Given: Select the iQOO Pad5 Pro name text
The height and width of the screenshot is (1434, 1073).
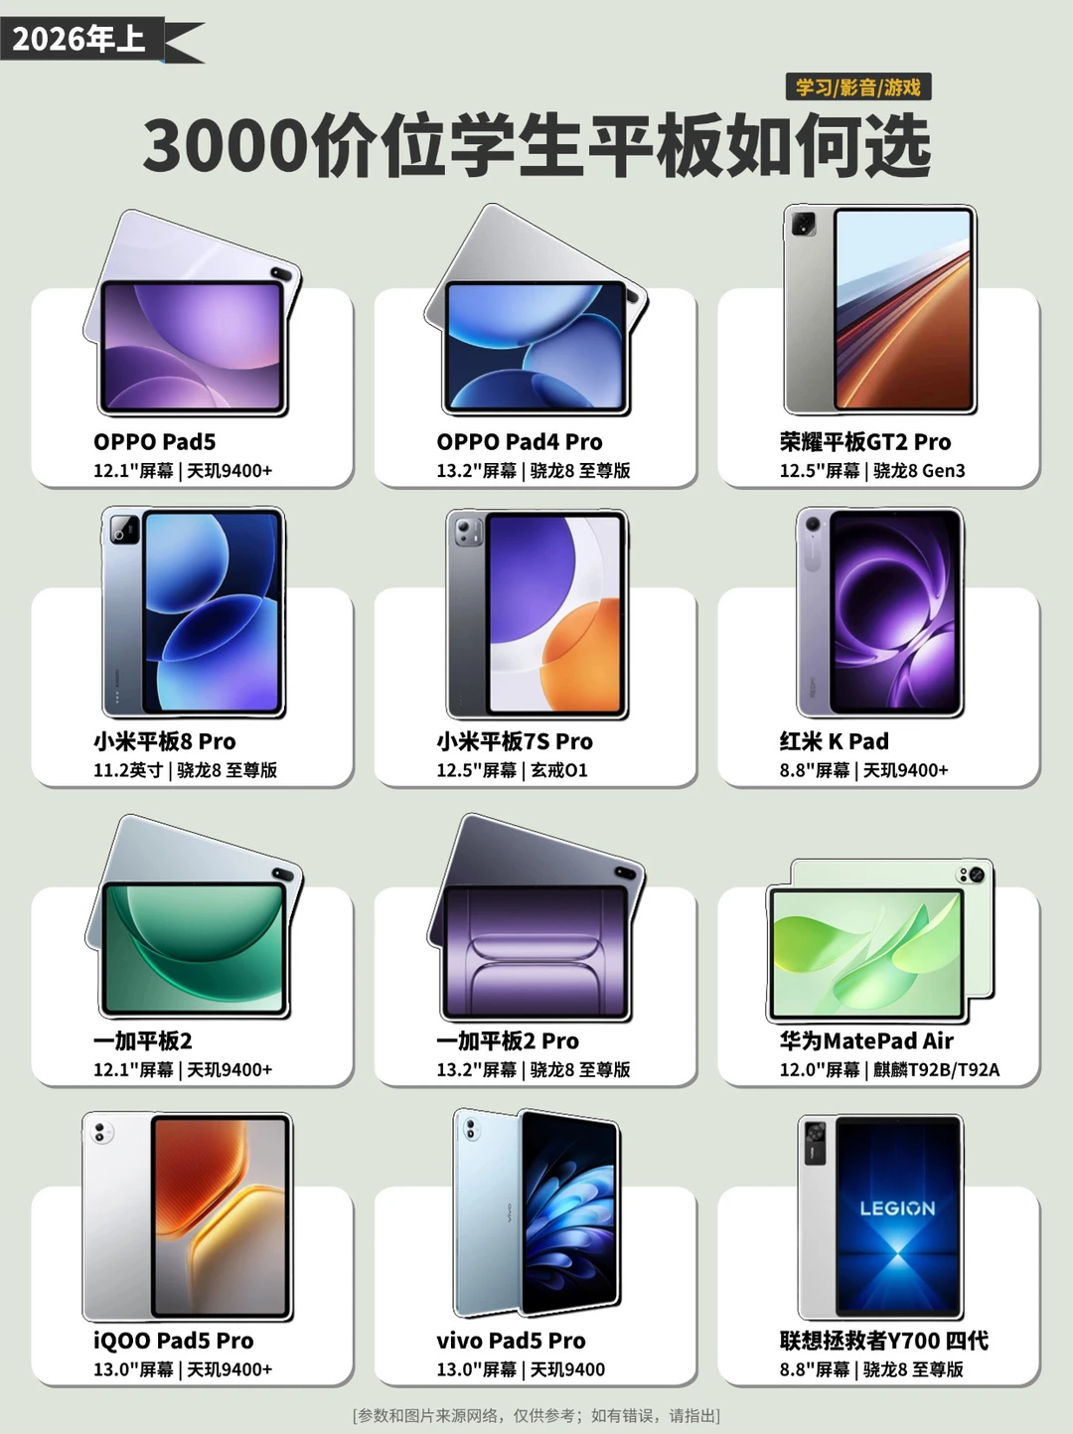Looking at the screenshot, I should coord(174,1341).
